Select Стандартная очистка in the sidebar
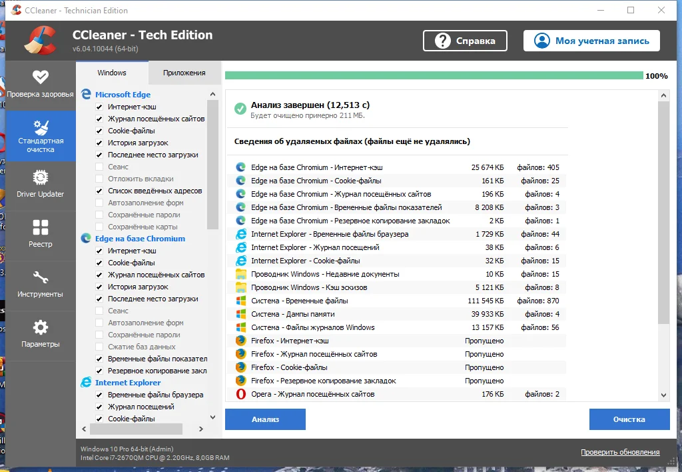 click(x=41, y=136)
